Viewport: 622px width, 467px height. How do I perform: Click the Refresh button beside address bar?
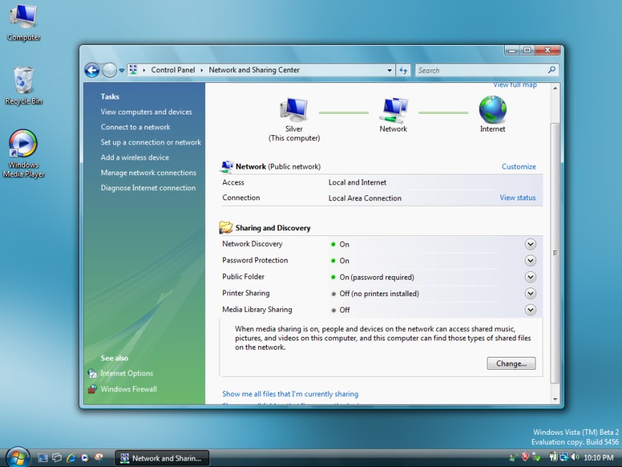coord(403,70)
